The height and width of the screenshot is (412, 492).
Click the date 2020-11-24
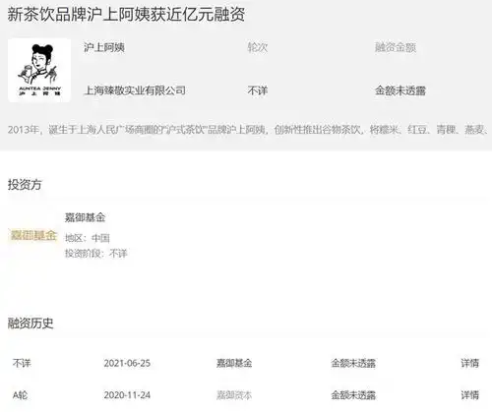[x=127, y=395]
